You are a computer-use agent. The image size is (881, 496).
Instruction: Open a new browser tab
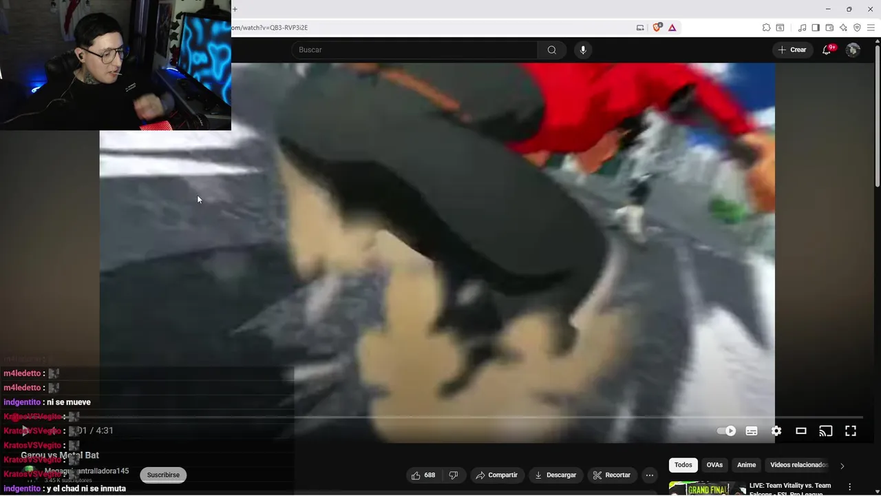(x=235, y=9)
